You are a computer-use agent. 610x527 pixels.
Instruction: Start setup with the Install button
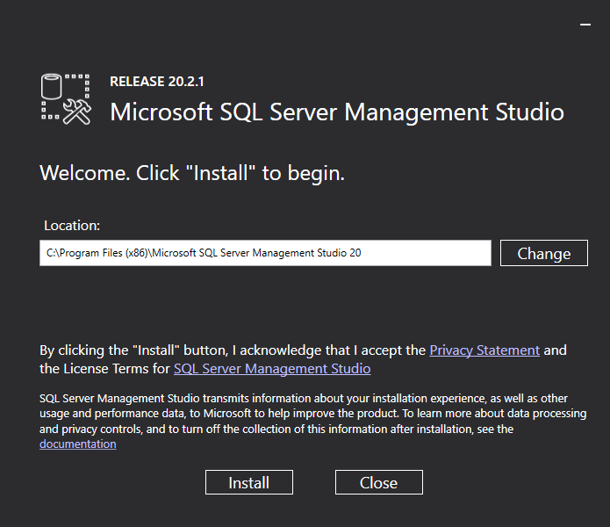tap(249, 482)
